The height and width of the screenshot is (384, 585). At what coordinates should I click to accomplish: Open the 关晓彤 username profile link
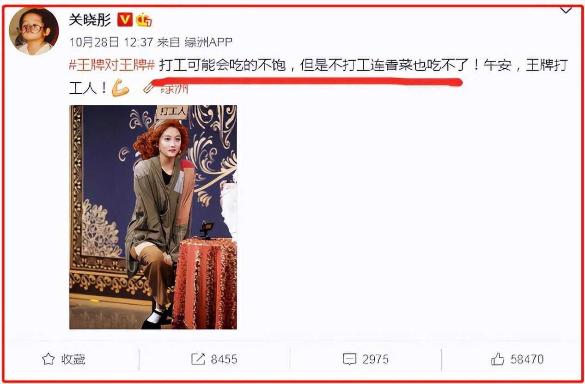pos(91,20)
